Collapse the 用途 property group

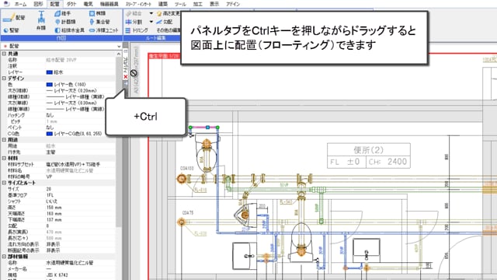click(x=4, y=140)
